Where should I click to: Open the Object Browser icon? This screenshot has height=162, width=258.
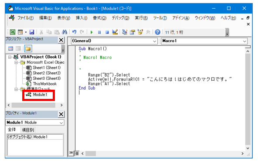(140, 32)
